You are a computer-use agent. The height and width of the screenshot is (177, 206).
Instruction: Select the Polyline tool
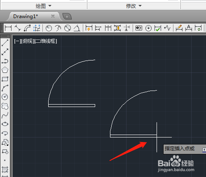pyautogui.click(x=5, y=61)
